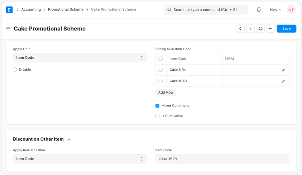Navigate to Accounting breadcrumb
The width and height of the screenshot is (302, 175).
(31, 10)
